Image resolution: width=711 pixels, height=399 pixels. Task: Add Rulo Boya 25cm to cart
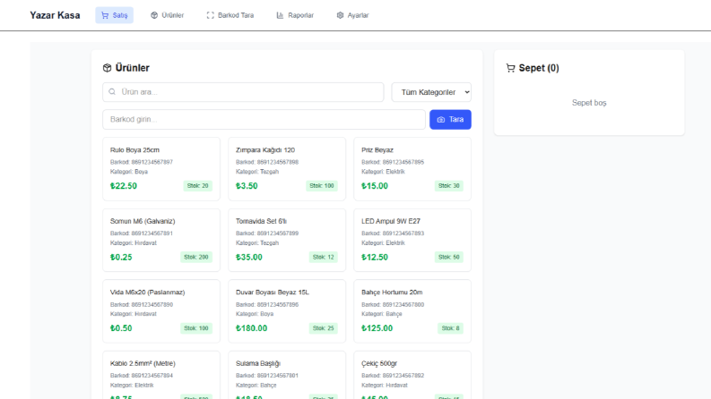click(161, 169)
